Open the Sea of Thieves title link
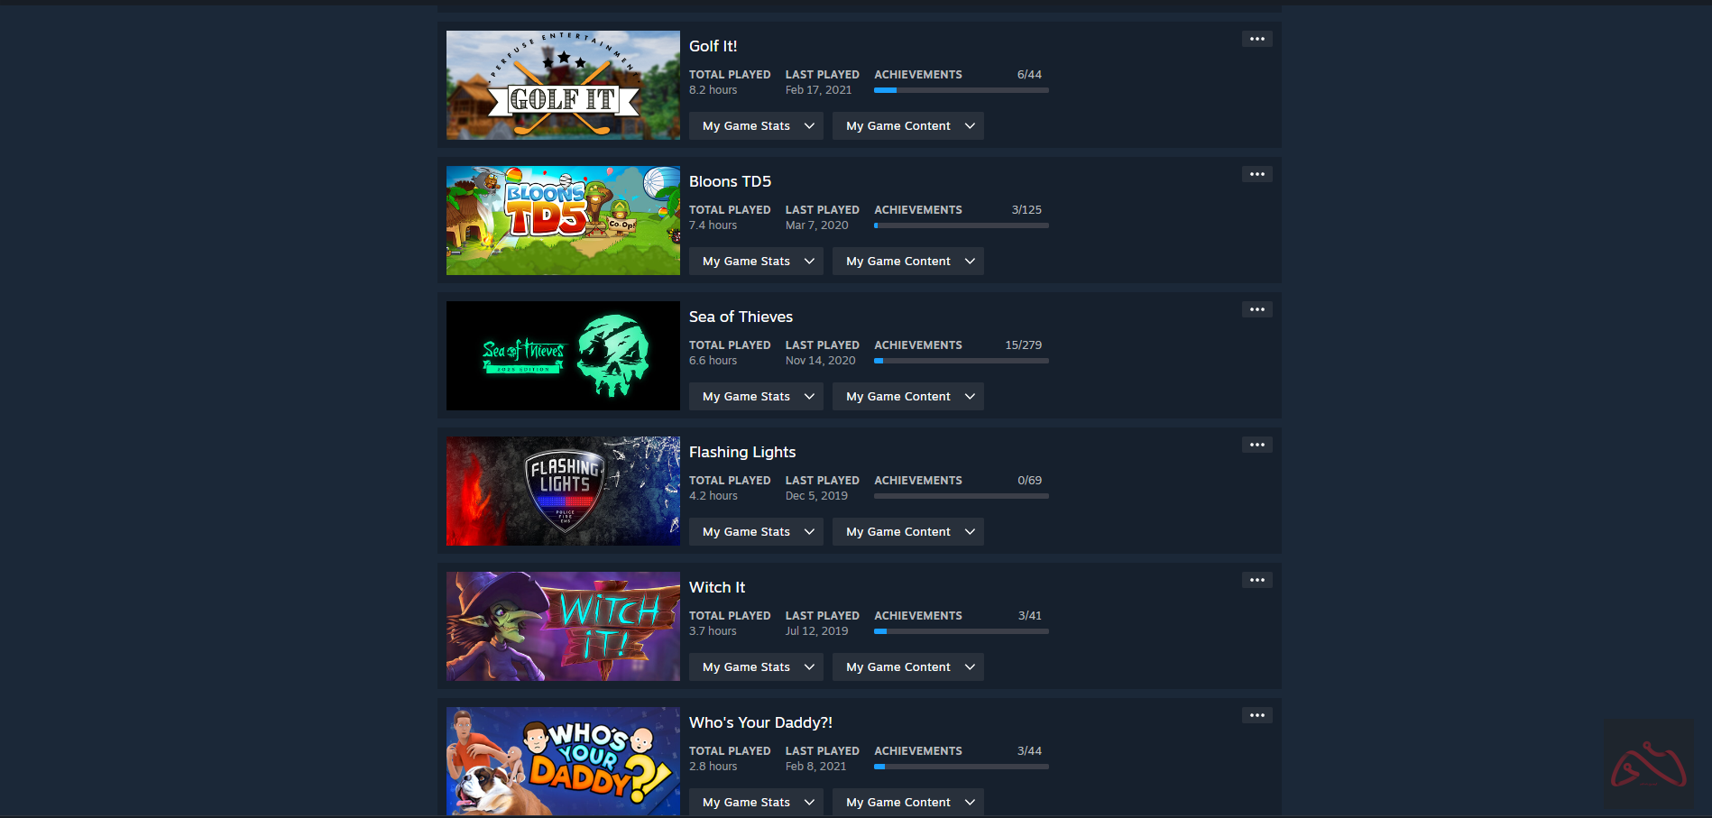This screenshot has height=818, width=1712. click(x=741, y=317)
